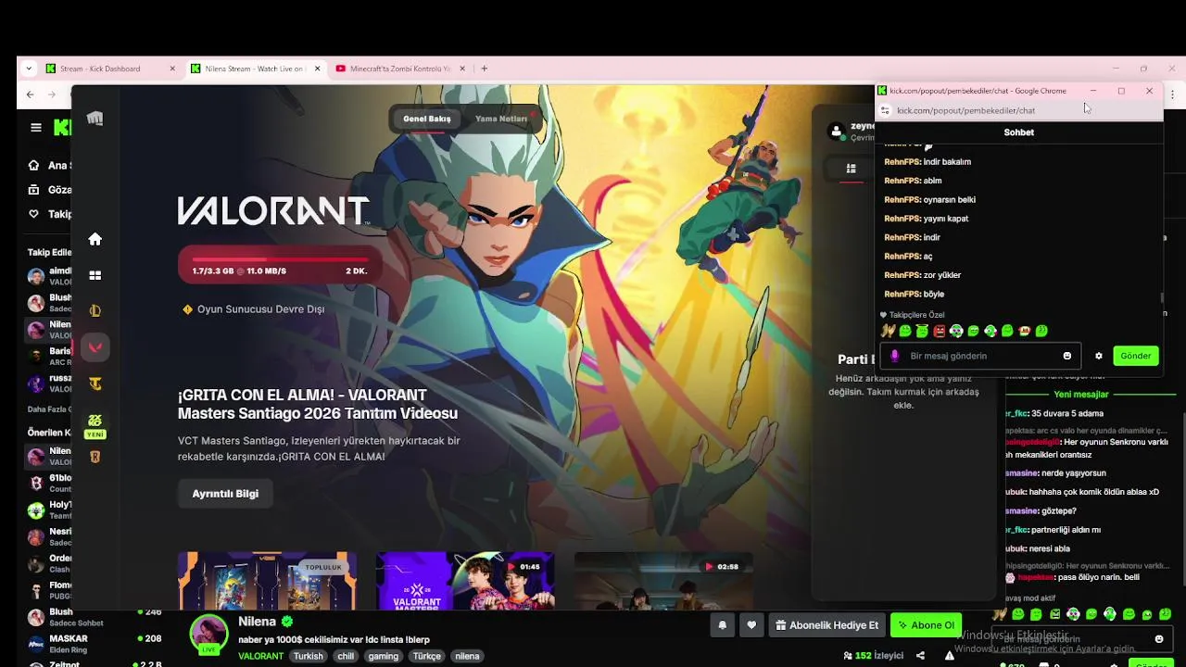
Task: Click the first horned emote in popout chat
Action: (x=888, y=331)
